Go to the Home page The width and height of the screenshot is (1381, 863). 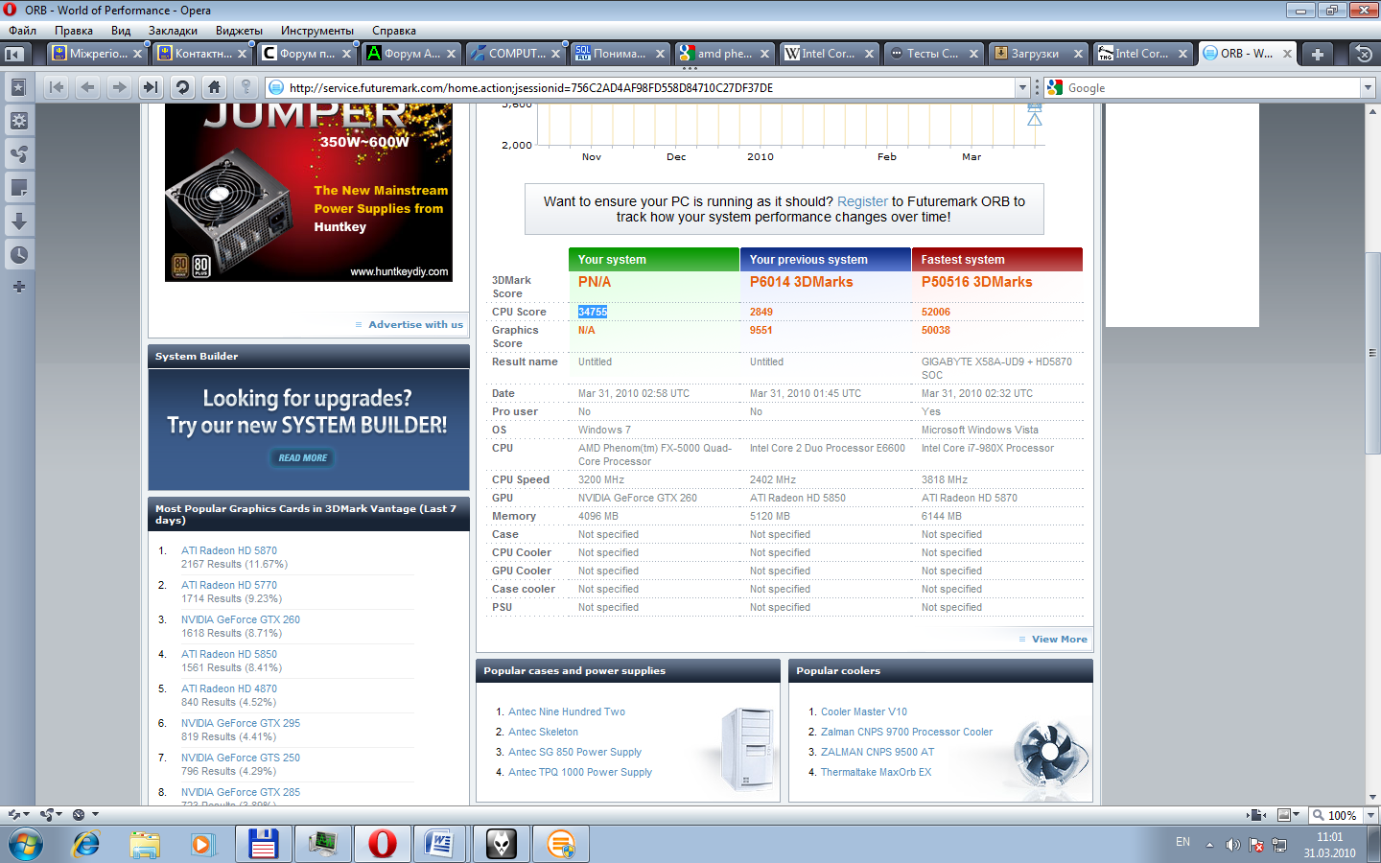click(x=214, y=87)
